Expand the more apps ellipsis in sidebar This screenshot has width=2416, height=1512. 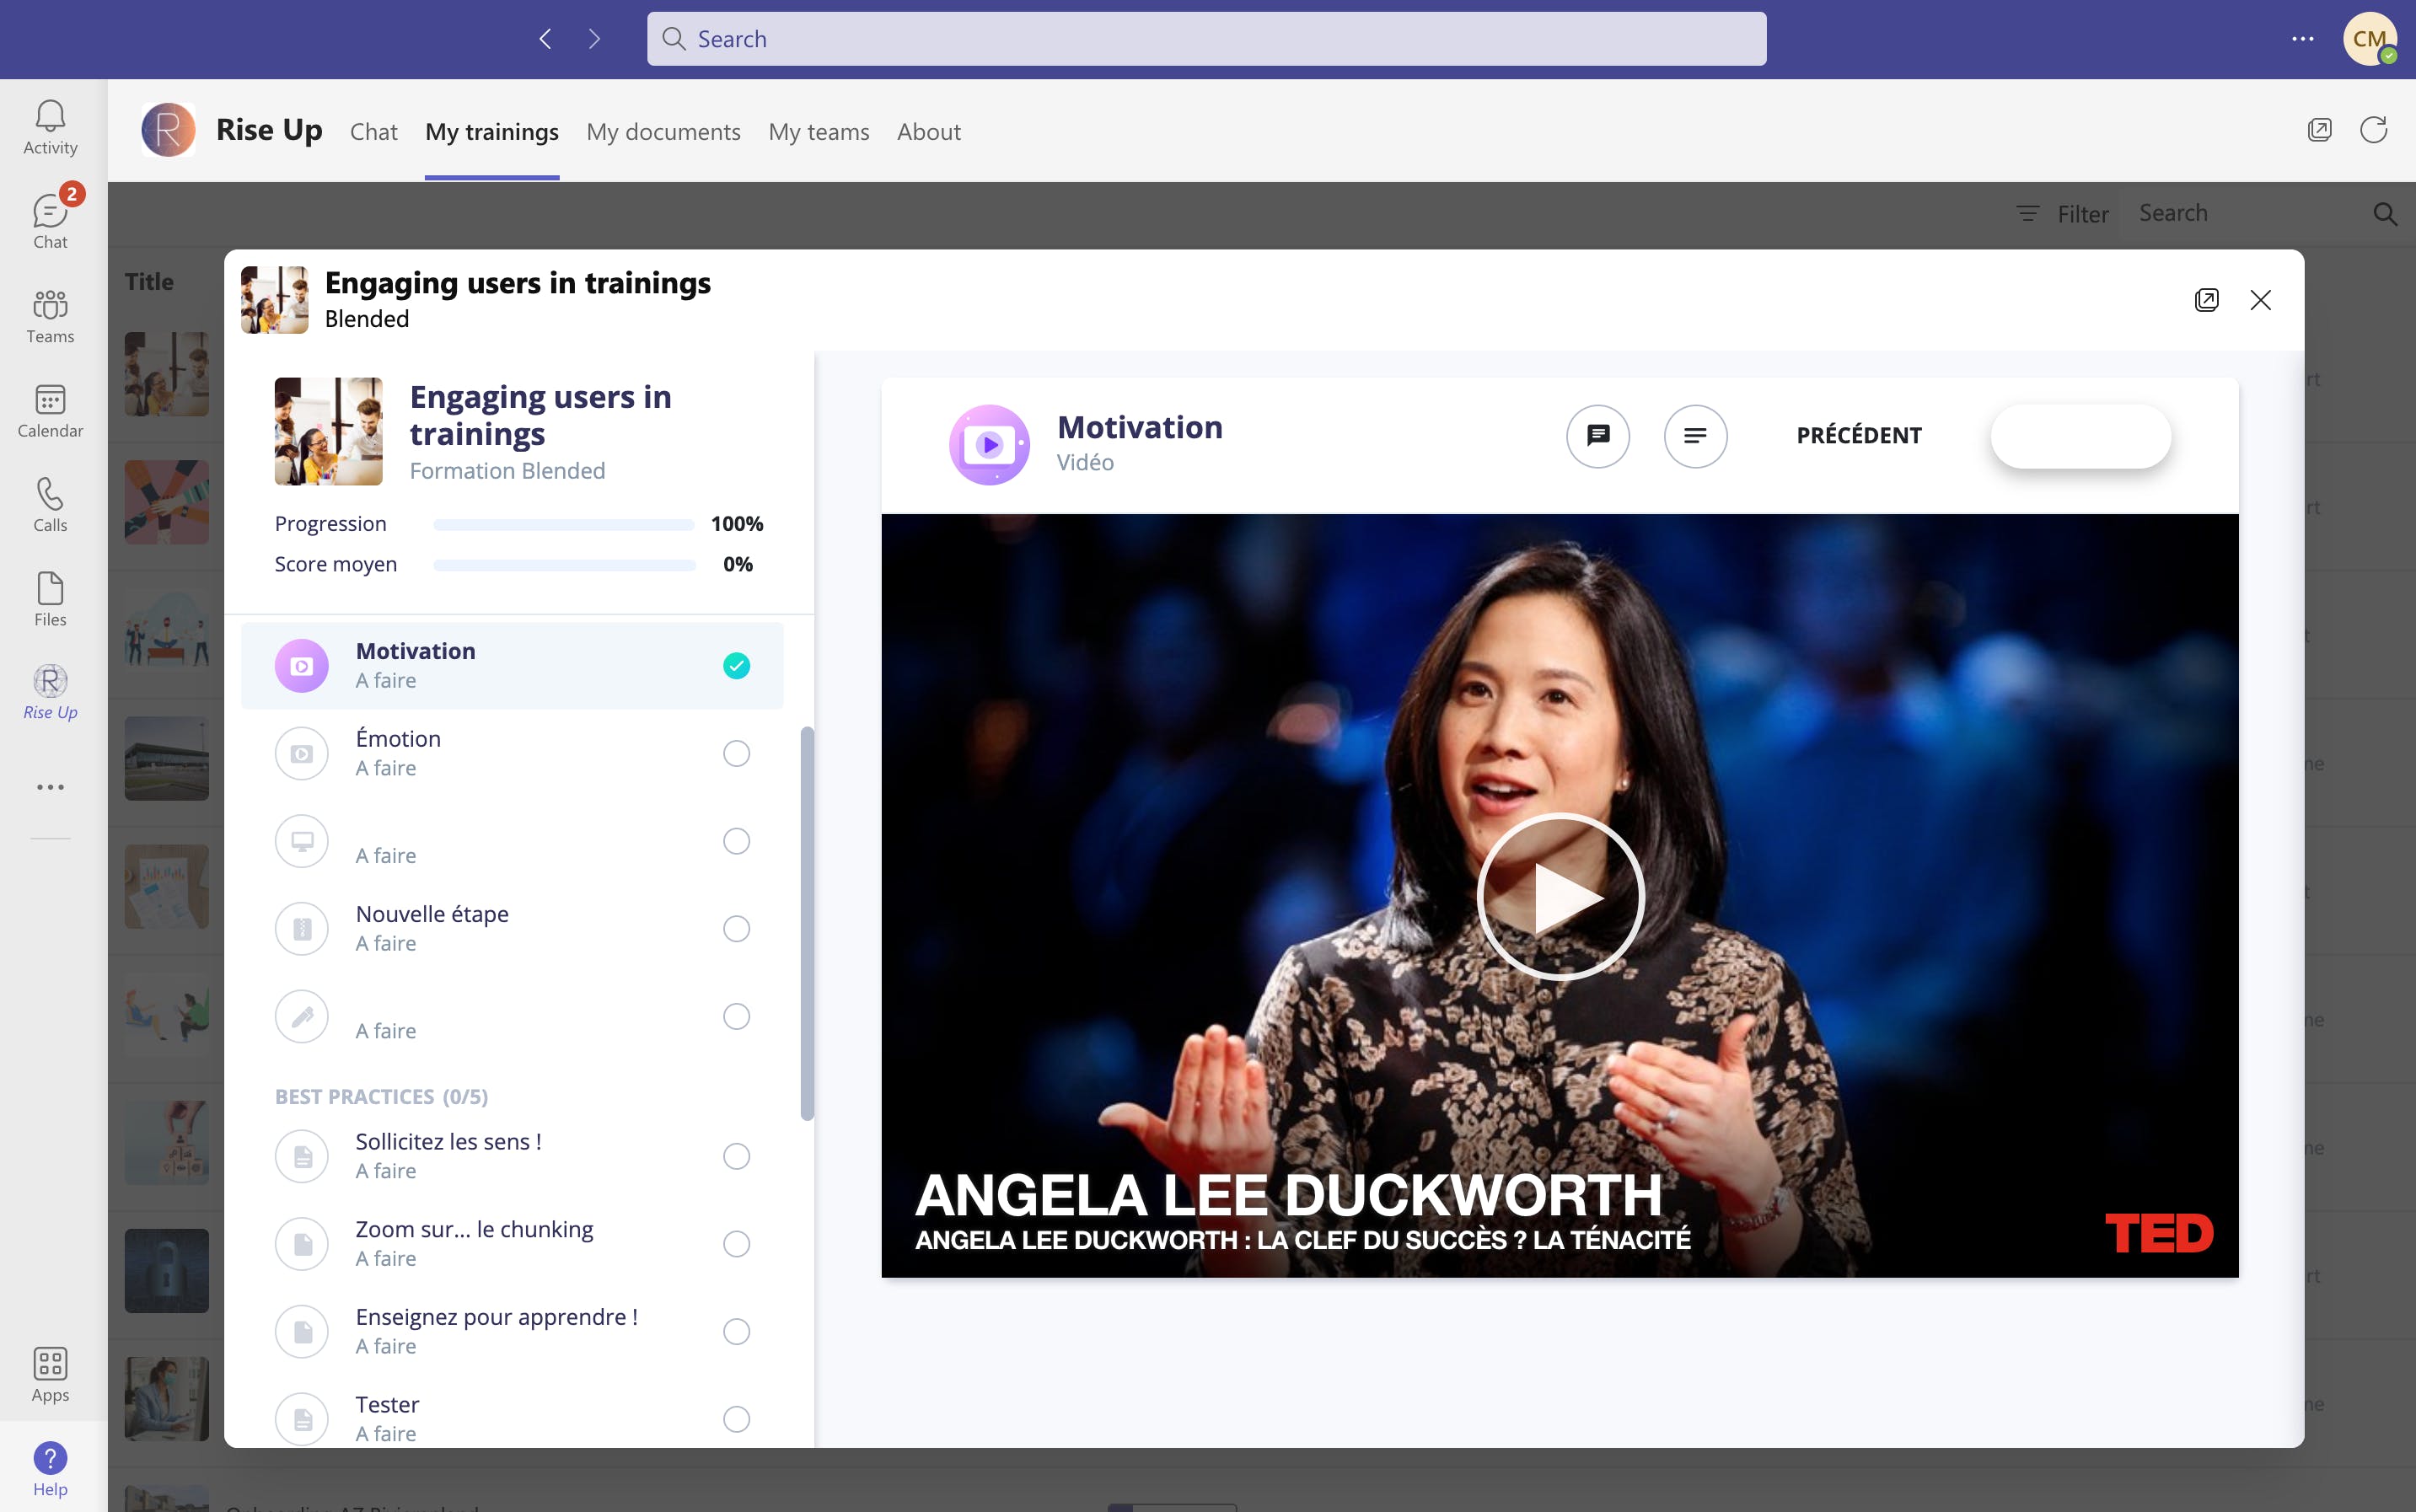click(50, 787)
